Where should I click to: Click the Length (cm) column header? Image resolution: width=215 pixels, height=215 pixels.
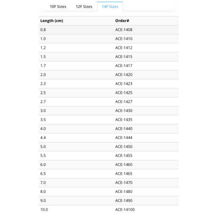pyautogui.click(x=52, y=21)
